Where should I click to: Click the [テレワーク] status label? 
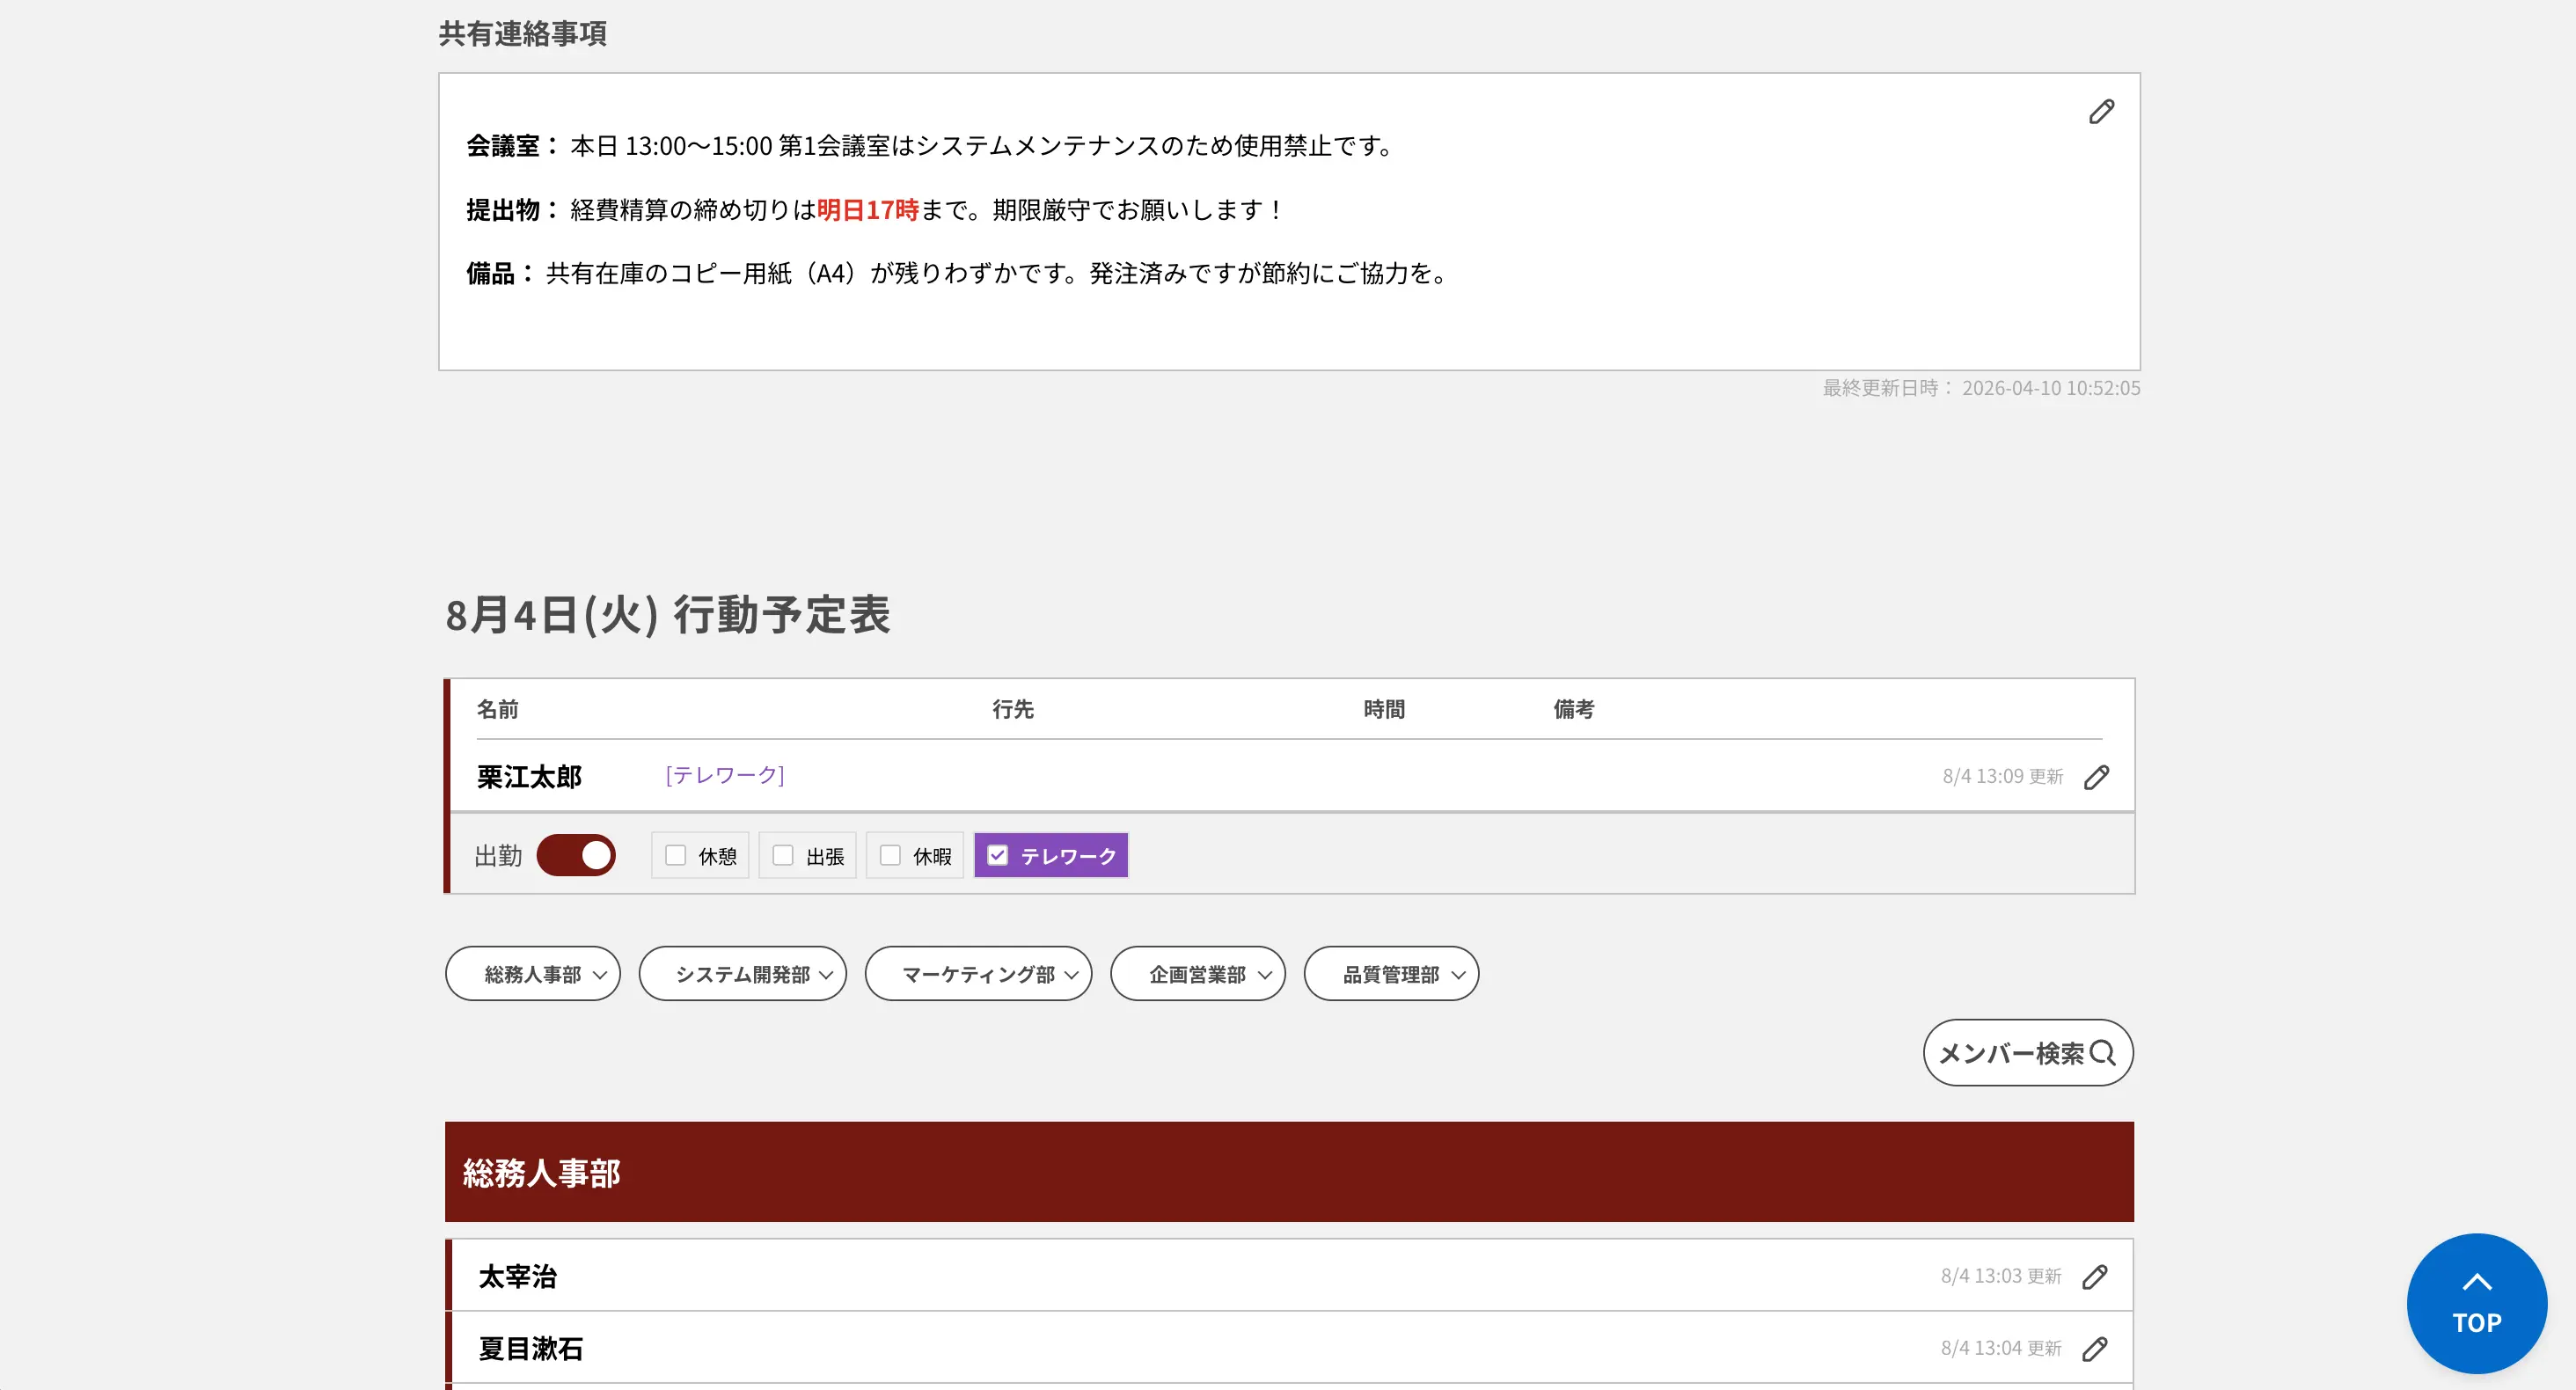[x=725, y=775]
